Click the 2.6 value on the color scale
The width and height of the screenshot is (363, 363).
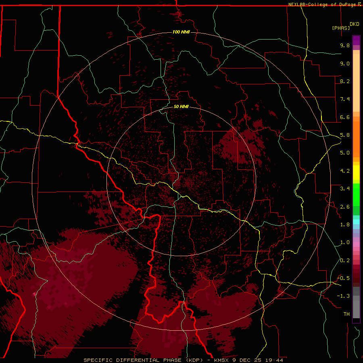point(345,207)
